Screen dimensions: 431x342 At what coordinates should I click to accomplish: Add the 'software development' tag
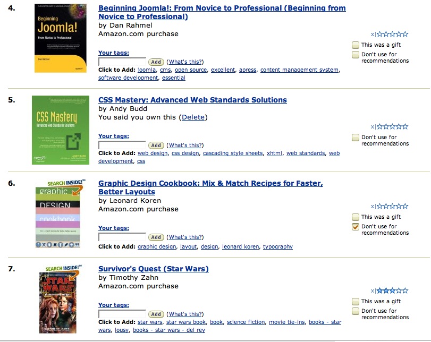coord(128,78)
